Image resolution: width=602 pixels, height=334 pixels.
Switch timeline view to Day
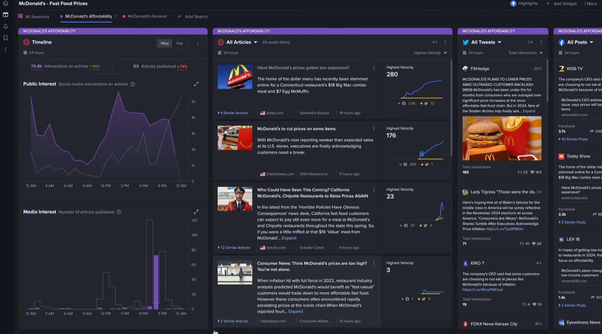[179, 43]
